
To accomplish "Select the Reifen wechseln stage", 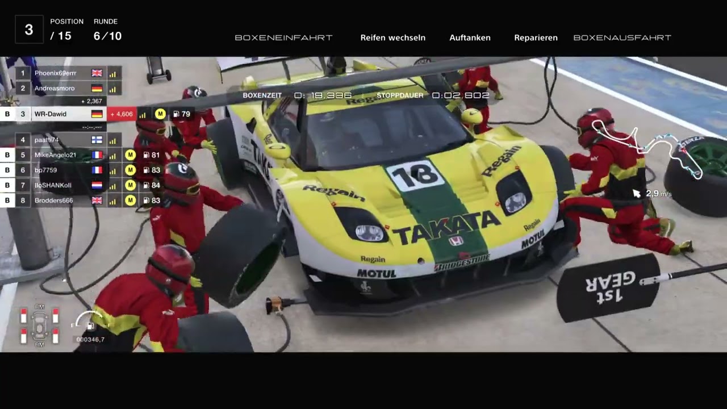I will point(393,37).
